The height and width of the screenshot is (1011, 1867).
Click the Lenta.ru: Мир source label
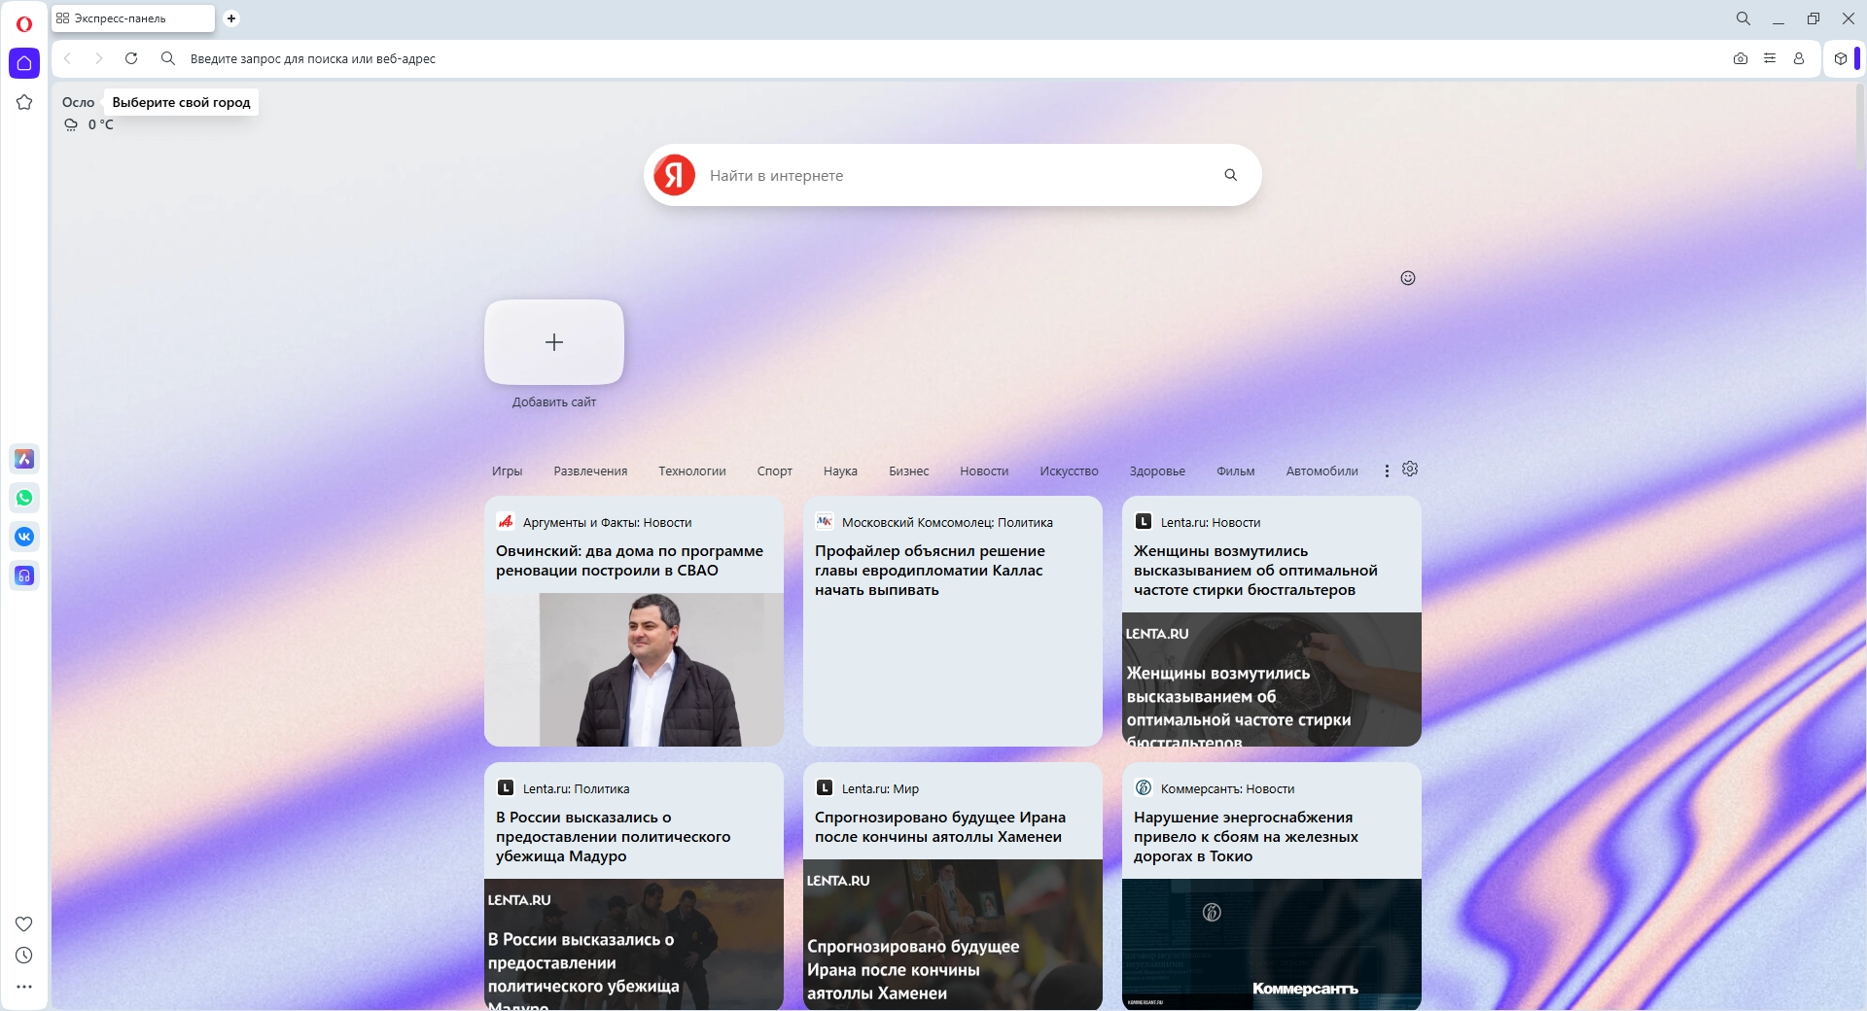click(880, 788)
